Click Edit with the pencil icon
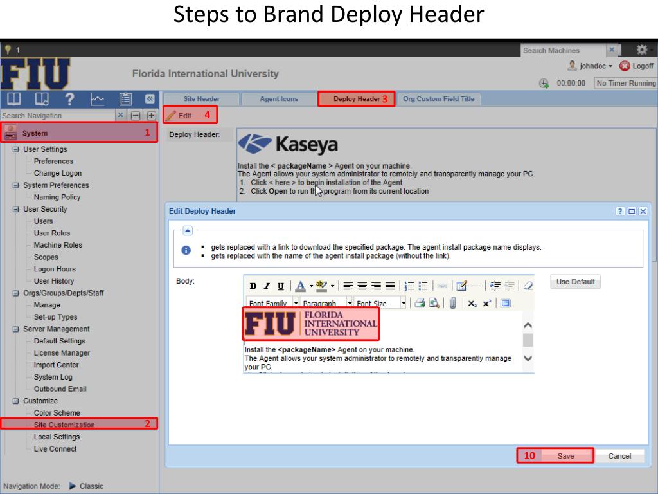The width and height of the screenshot is (658, 494). coord(179,116)
